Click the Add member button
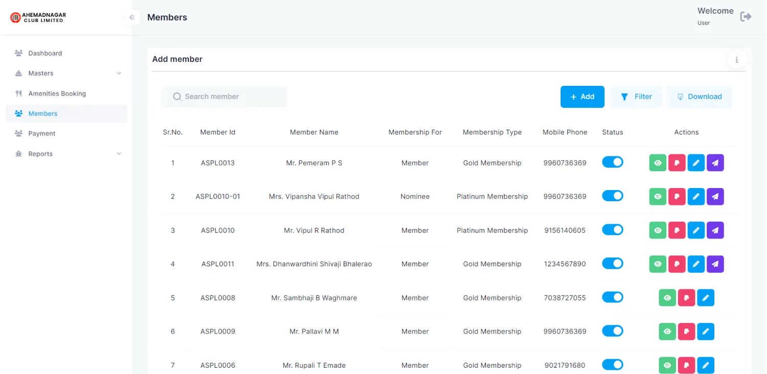 click(x=583, y=97)
